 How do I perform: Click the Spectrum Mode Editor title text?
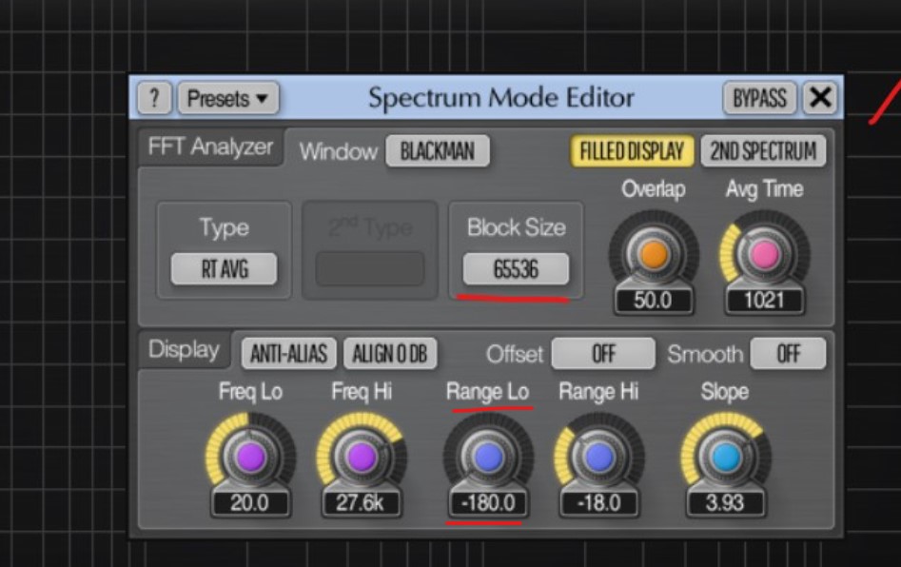point(501,98)
